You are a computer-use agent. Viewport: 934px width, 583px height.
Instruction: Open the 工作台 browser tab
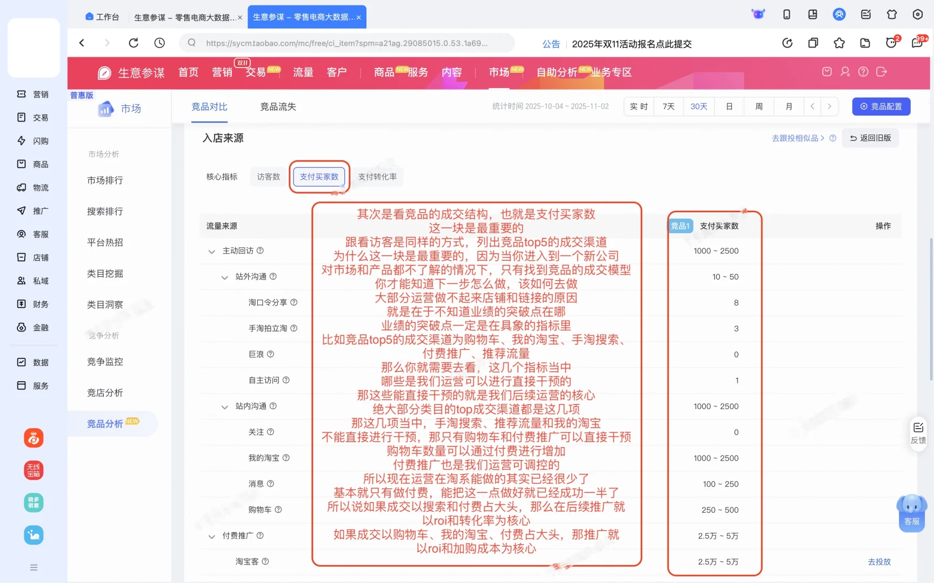coord(102,17)
